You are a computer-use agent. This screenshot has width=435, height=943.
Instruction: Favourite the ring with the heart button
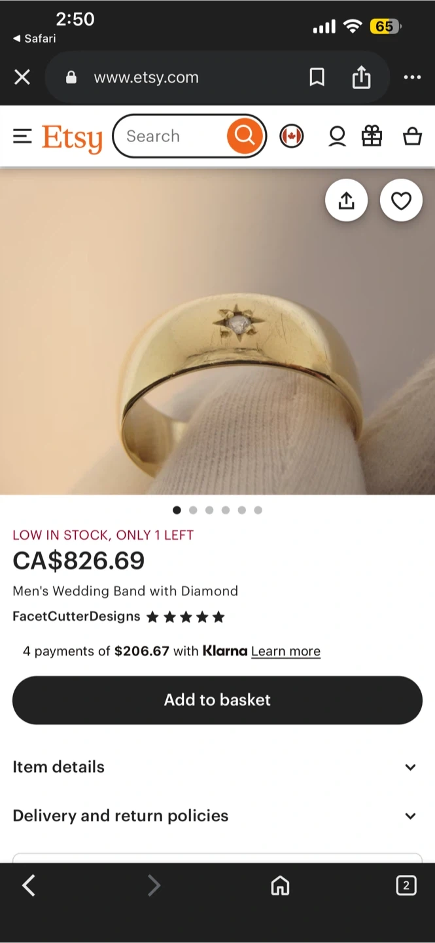(x=401, y=200)
